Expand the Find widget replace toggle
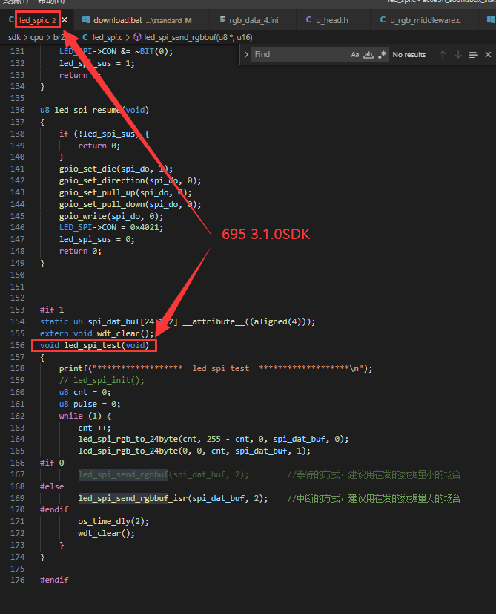The image size is (496, 614). 246,54
